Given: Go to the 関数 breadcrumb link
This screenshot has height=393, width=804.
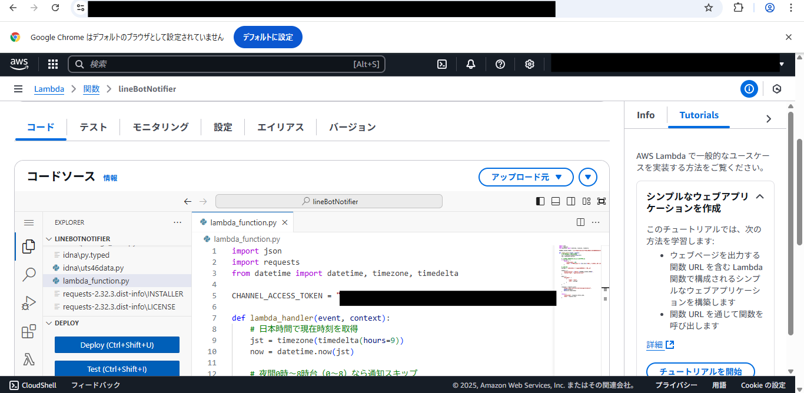Looking at the screenshot, I should click(x=91, y=89).
